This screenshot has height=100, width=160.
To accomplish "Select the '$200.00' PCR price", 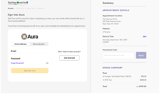I will [x=143, y=80].
